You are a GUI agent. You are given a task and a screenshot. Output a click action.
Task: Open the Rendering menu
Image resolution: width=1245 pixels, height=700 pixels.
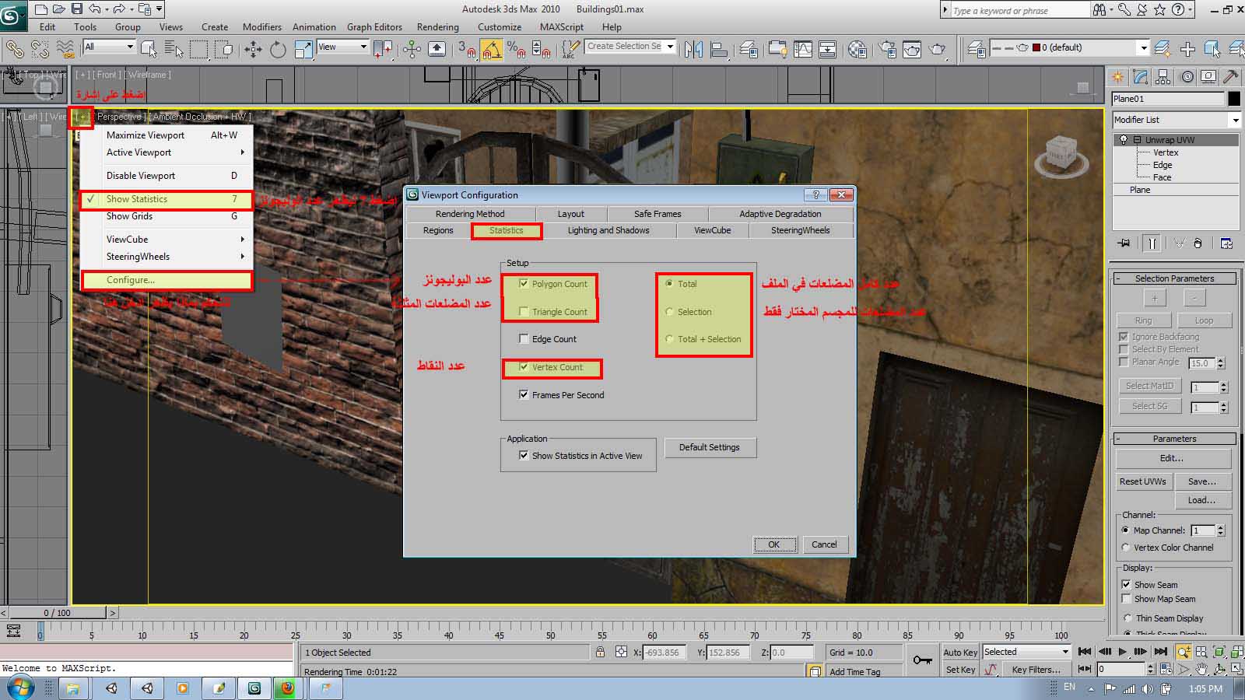tap(437, 26)
